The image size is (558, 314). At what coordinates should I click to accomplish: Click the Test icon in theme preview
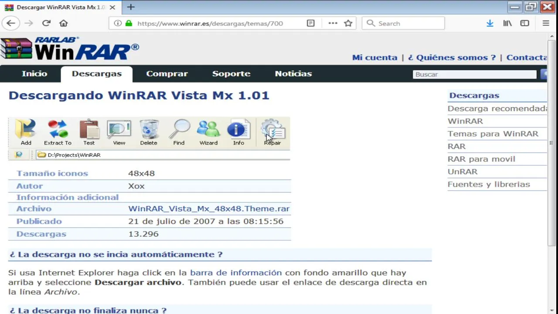tap(89, 133)
